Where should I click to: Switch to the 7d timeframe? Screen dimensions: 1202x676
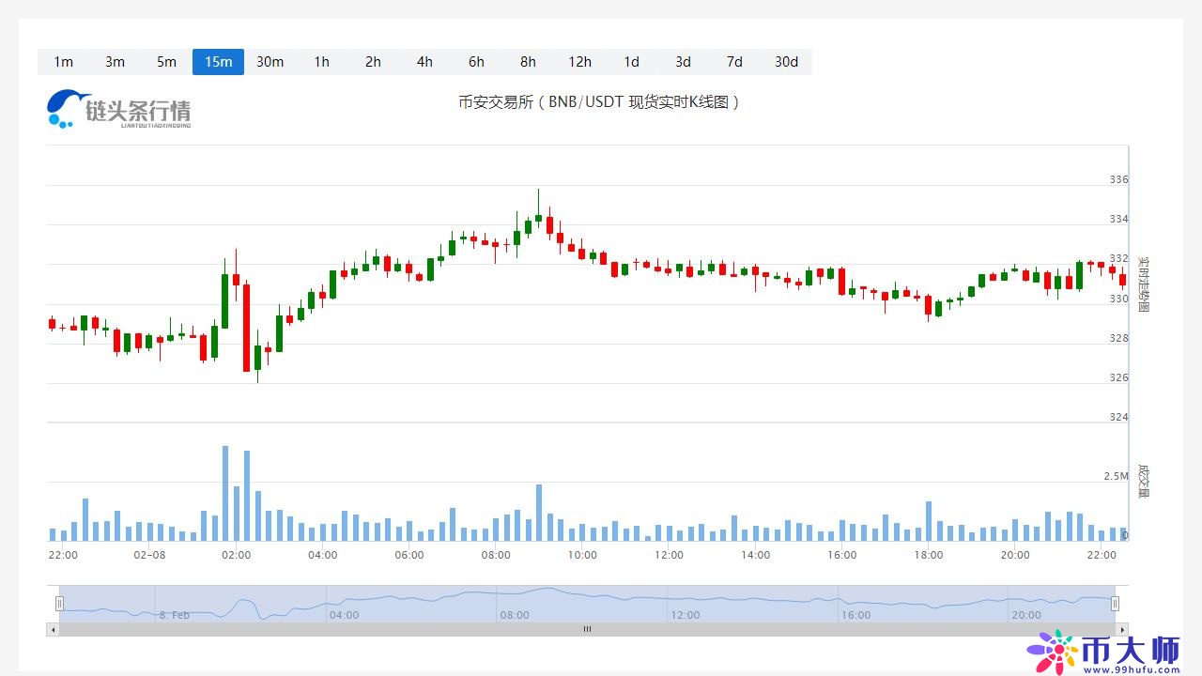coord(734,62)
